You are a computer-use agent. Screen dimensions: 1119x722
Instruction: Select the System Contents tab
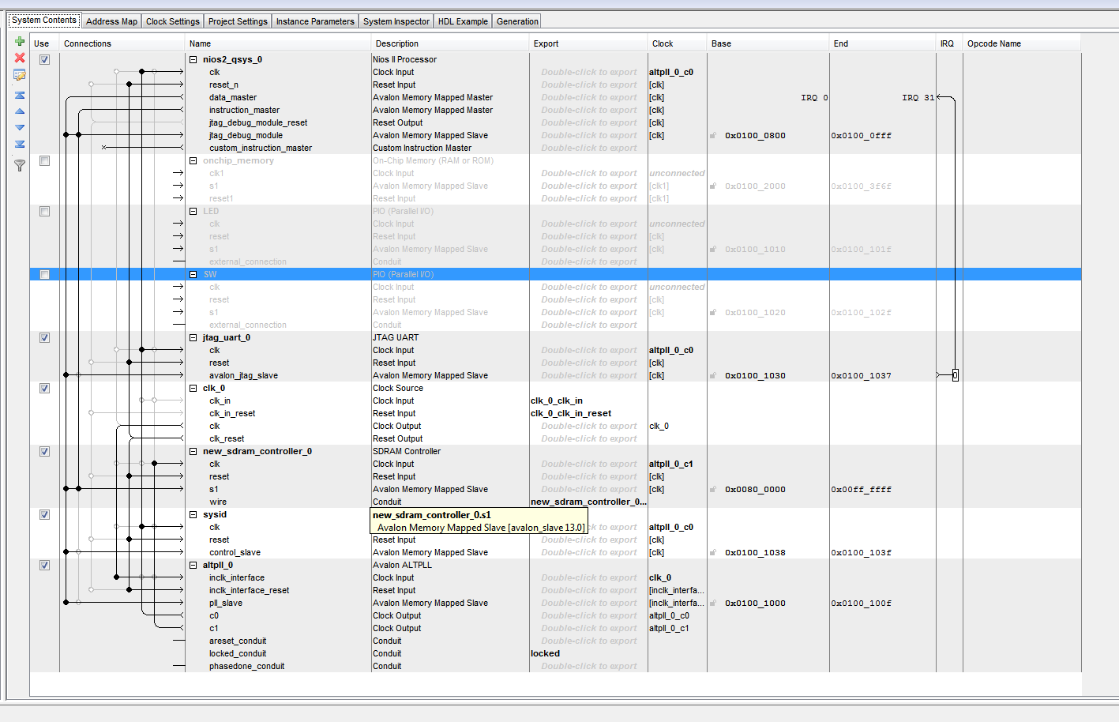tap(44, 20)
